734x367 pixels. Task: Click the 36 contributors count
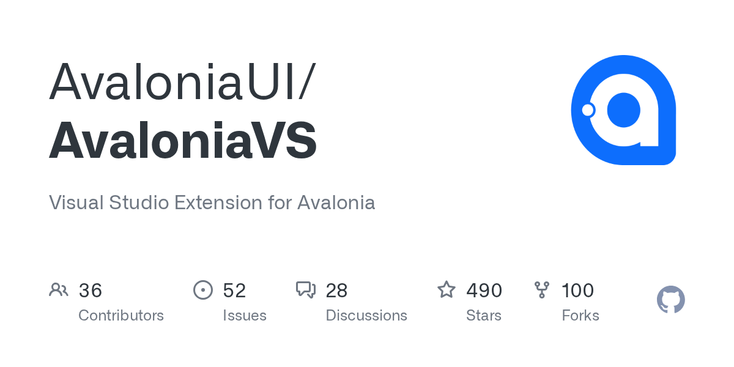pyautogui.click(x=91, y=291)
